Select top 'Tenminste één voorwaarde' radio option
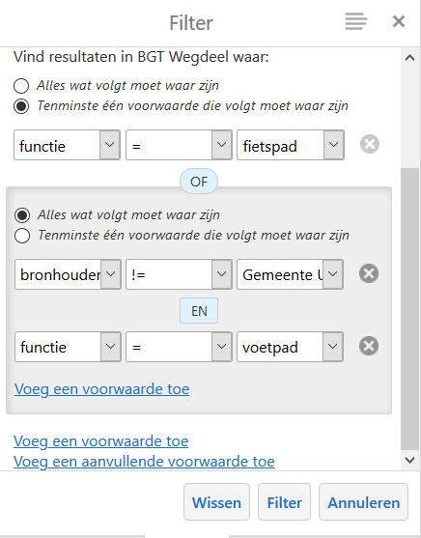Screen dimensions: 421x538 (21, 106)
